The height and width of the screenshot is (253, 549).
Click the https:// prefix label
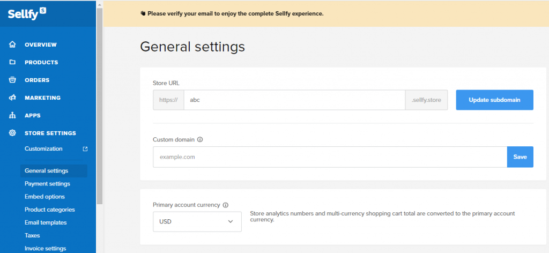point(168,100)
